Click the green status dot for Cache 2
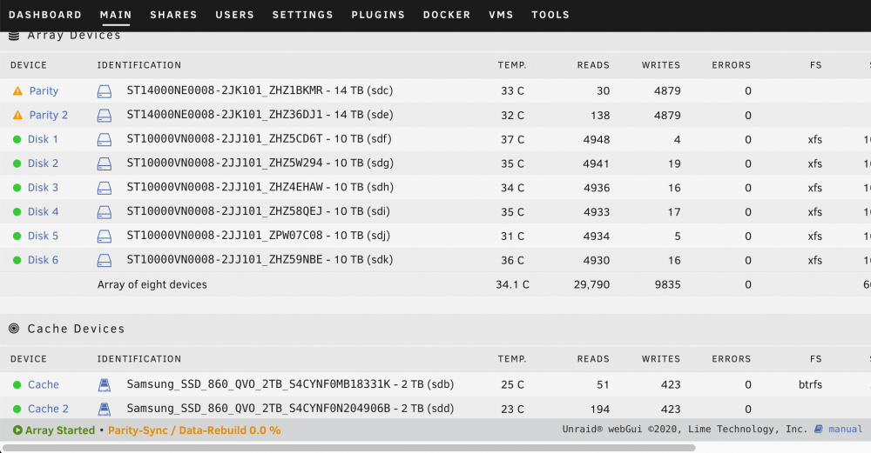 tap(17, 410)
